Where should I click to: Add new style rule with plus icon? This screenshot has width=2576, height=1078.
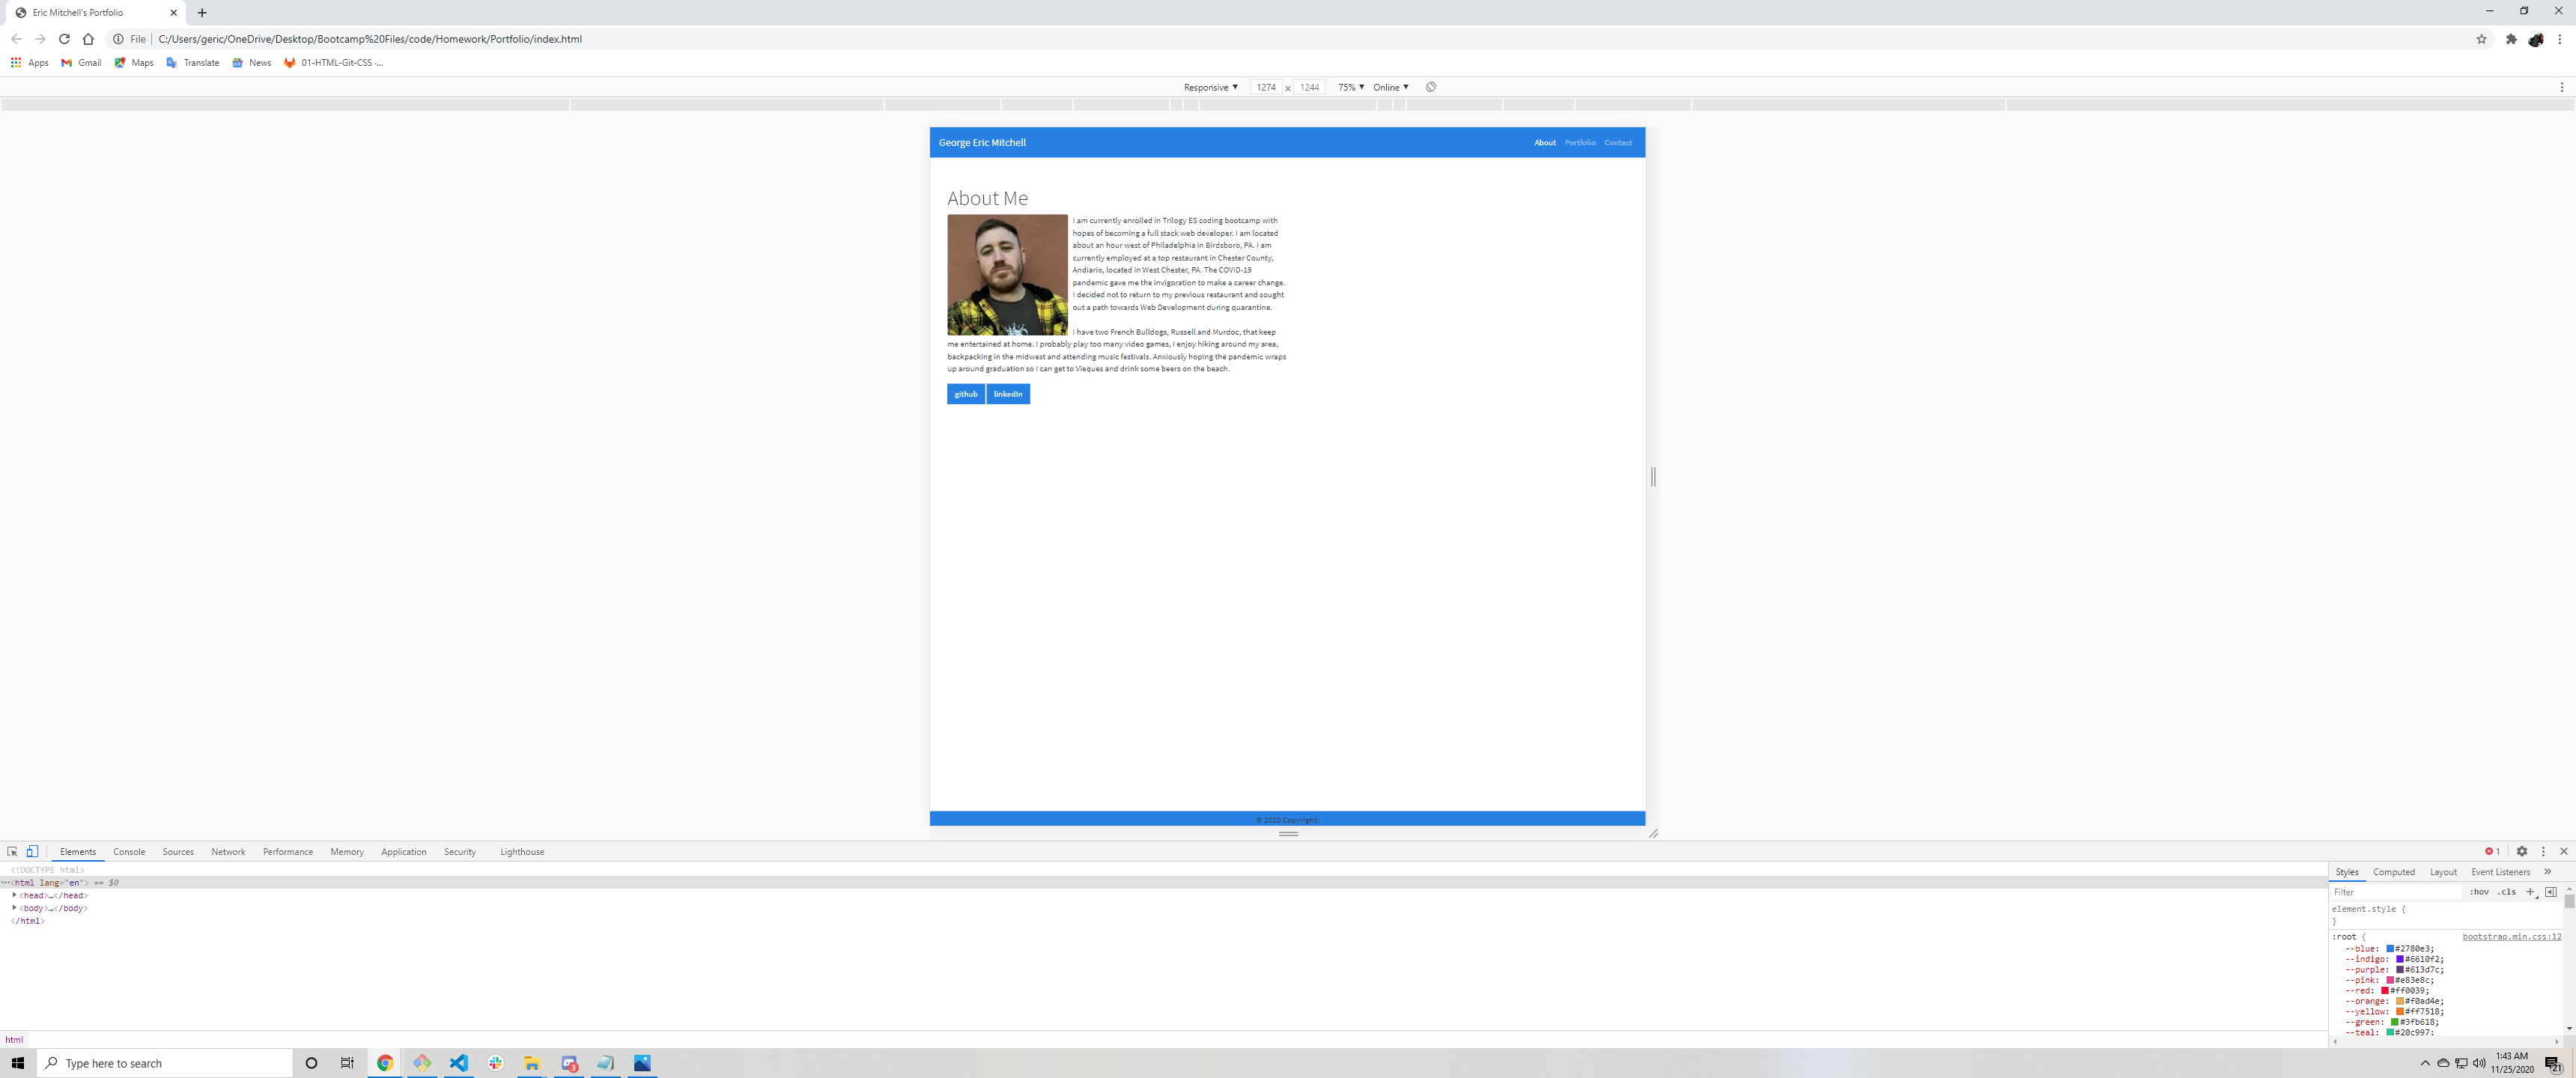pos(2530,891)
